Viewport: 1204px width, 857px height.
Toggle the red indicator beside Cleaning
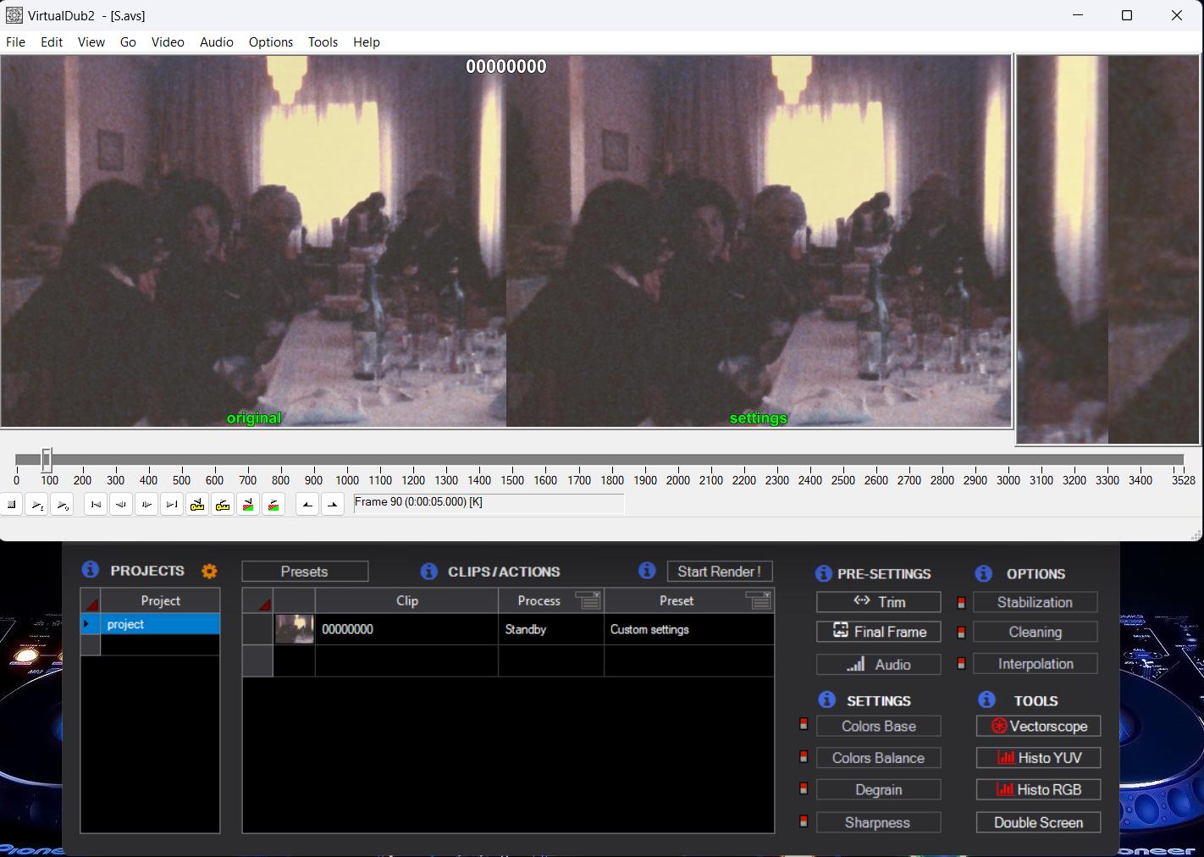coord(961,633)
